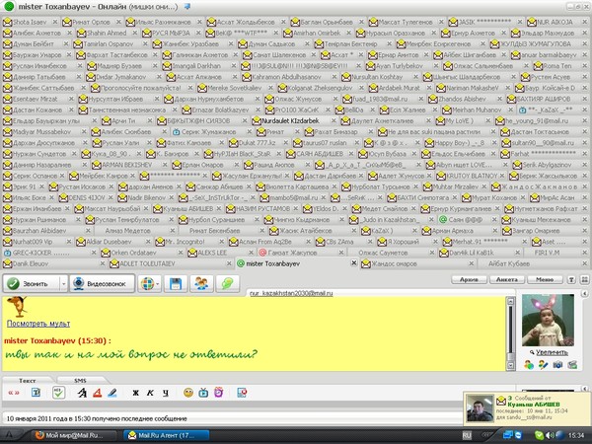592x444 pixels.
Task: Click the blue floppy disk icon
Action: click(176, 283)
